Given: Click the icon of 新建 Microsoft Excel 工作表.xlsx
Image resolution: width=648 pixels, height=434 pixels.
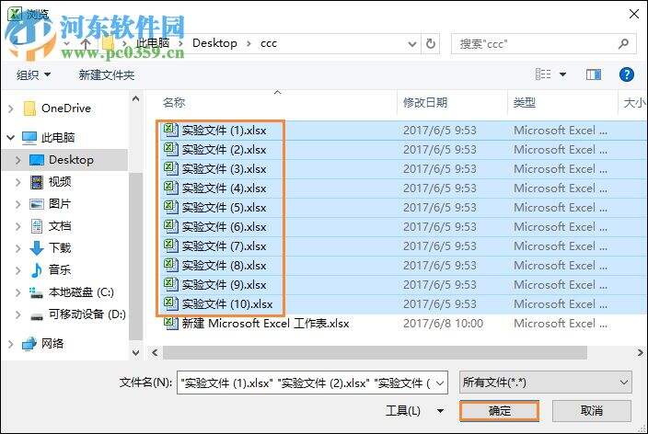Looking at the screenshot, I should [170, 323].
